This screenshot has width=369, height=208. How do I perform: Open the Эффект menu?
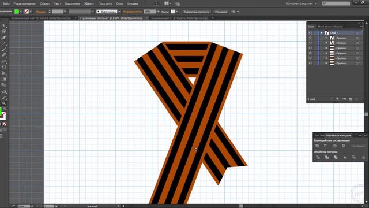click(x=89, y=3)
